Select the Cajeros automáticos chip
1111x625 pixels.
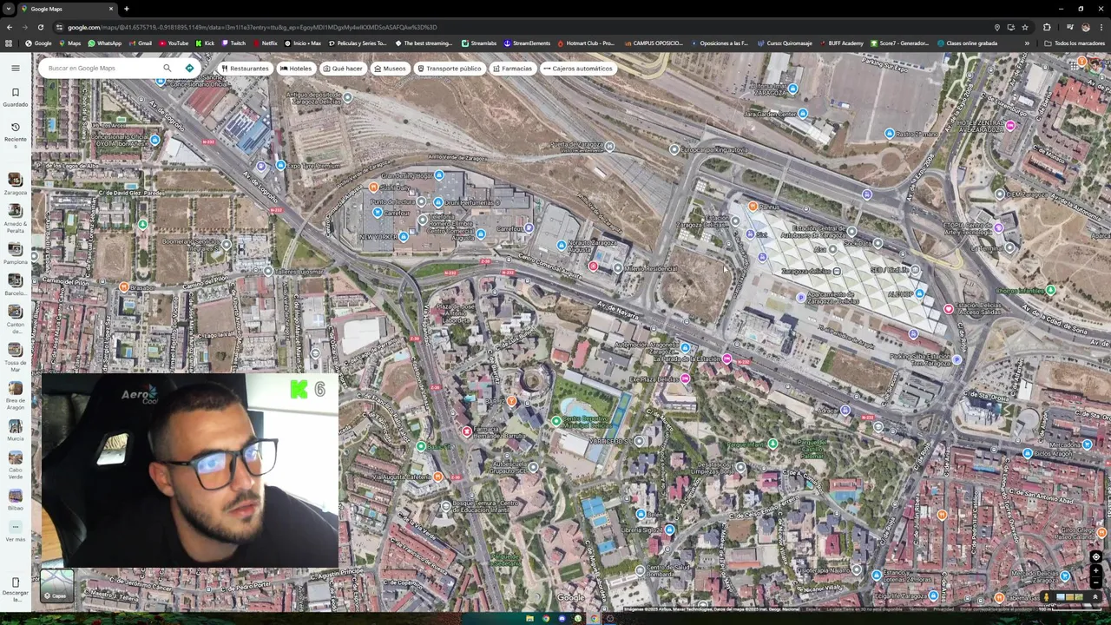[577, 69]
